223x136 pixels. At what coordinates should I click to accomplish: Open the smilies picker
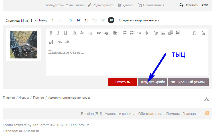(156, 33)
